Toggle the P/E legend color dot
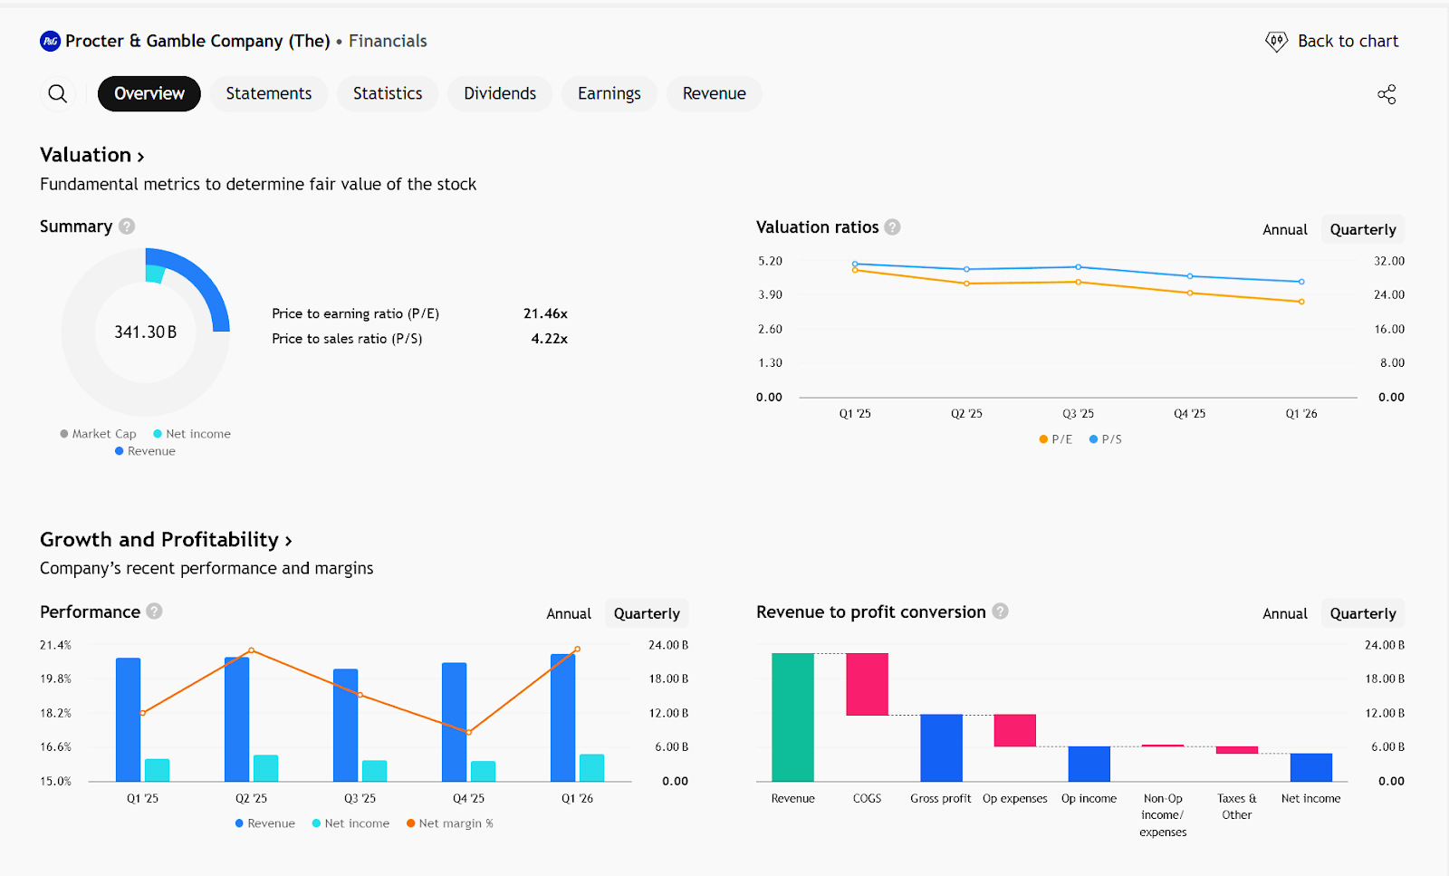The width and height of the screenshot is (1449, 876). 1043,439
